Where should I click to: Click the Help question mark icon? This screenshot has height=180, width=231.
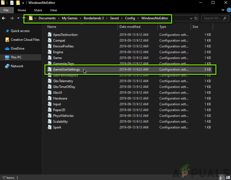tap(229, 10)
